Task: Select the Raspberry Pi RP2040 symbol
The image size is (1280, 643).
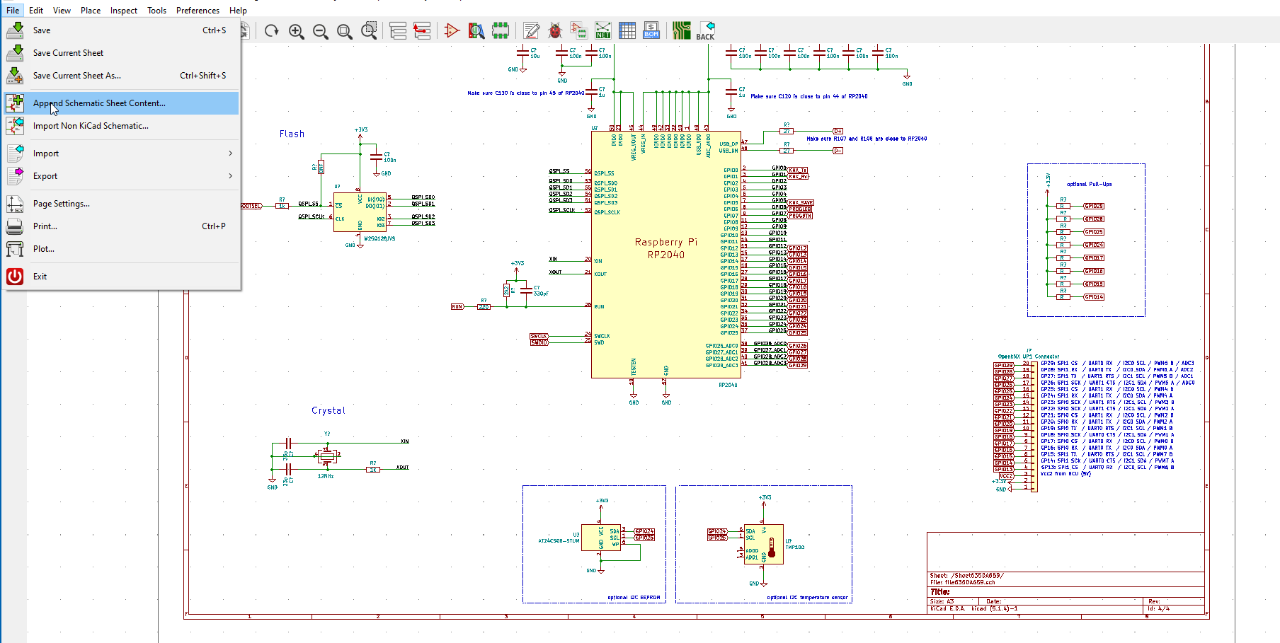Action: pyautogui.click(x=666, y=255)
